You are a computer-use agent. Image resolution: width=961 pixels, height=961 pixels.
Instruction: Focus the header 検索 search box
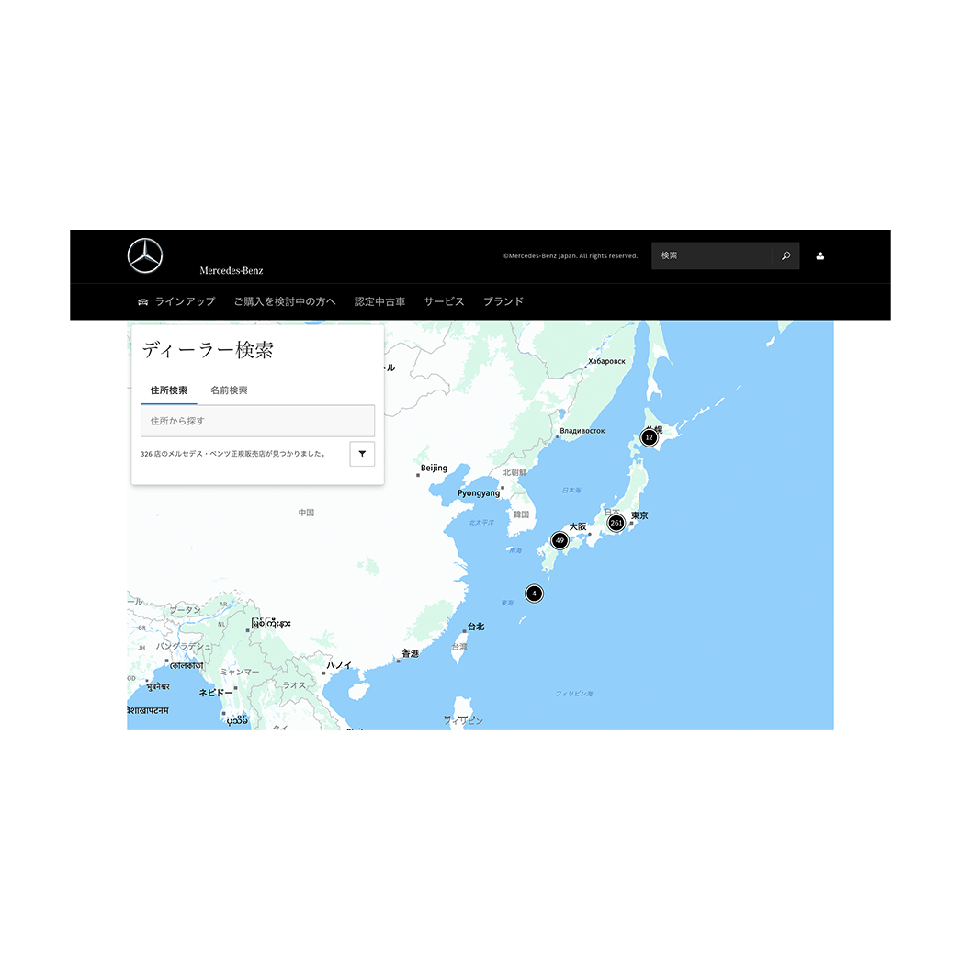coord(711,255)
